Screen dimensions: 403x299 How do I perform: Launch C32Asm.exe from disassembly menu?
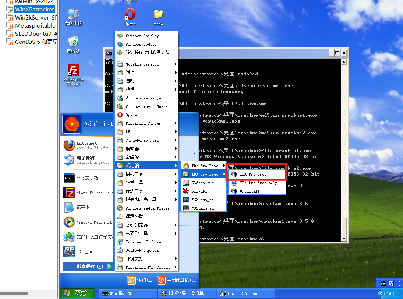[x=203, y=183]
